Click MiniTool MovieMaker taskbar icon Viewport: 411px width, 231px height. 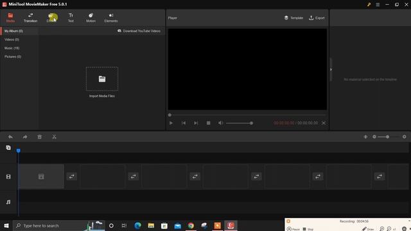click(x=231, y=225)
